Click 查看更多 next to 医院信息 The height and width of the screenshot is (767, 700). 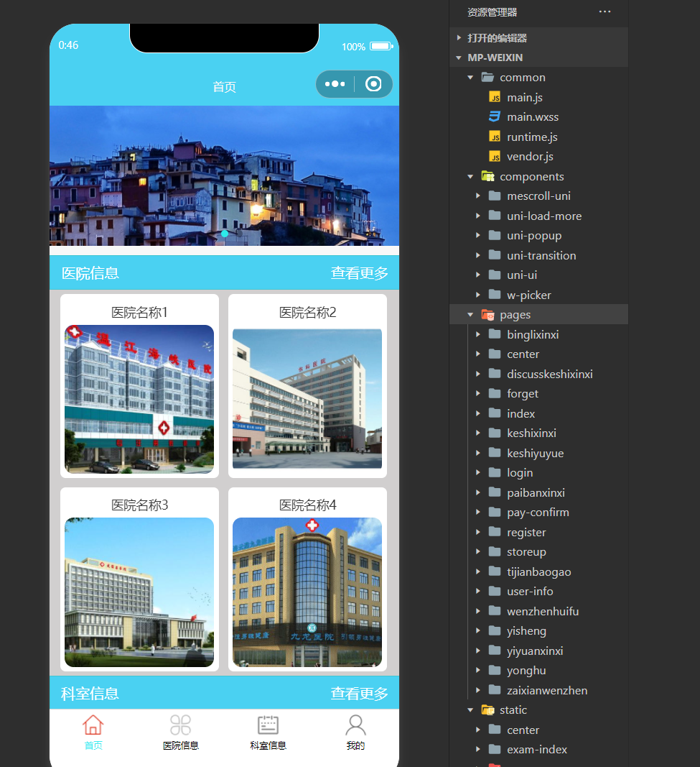pos(359,273)
